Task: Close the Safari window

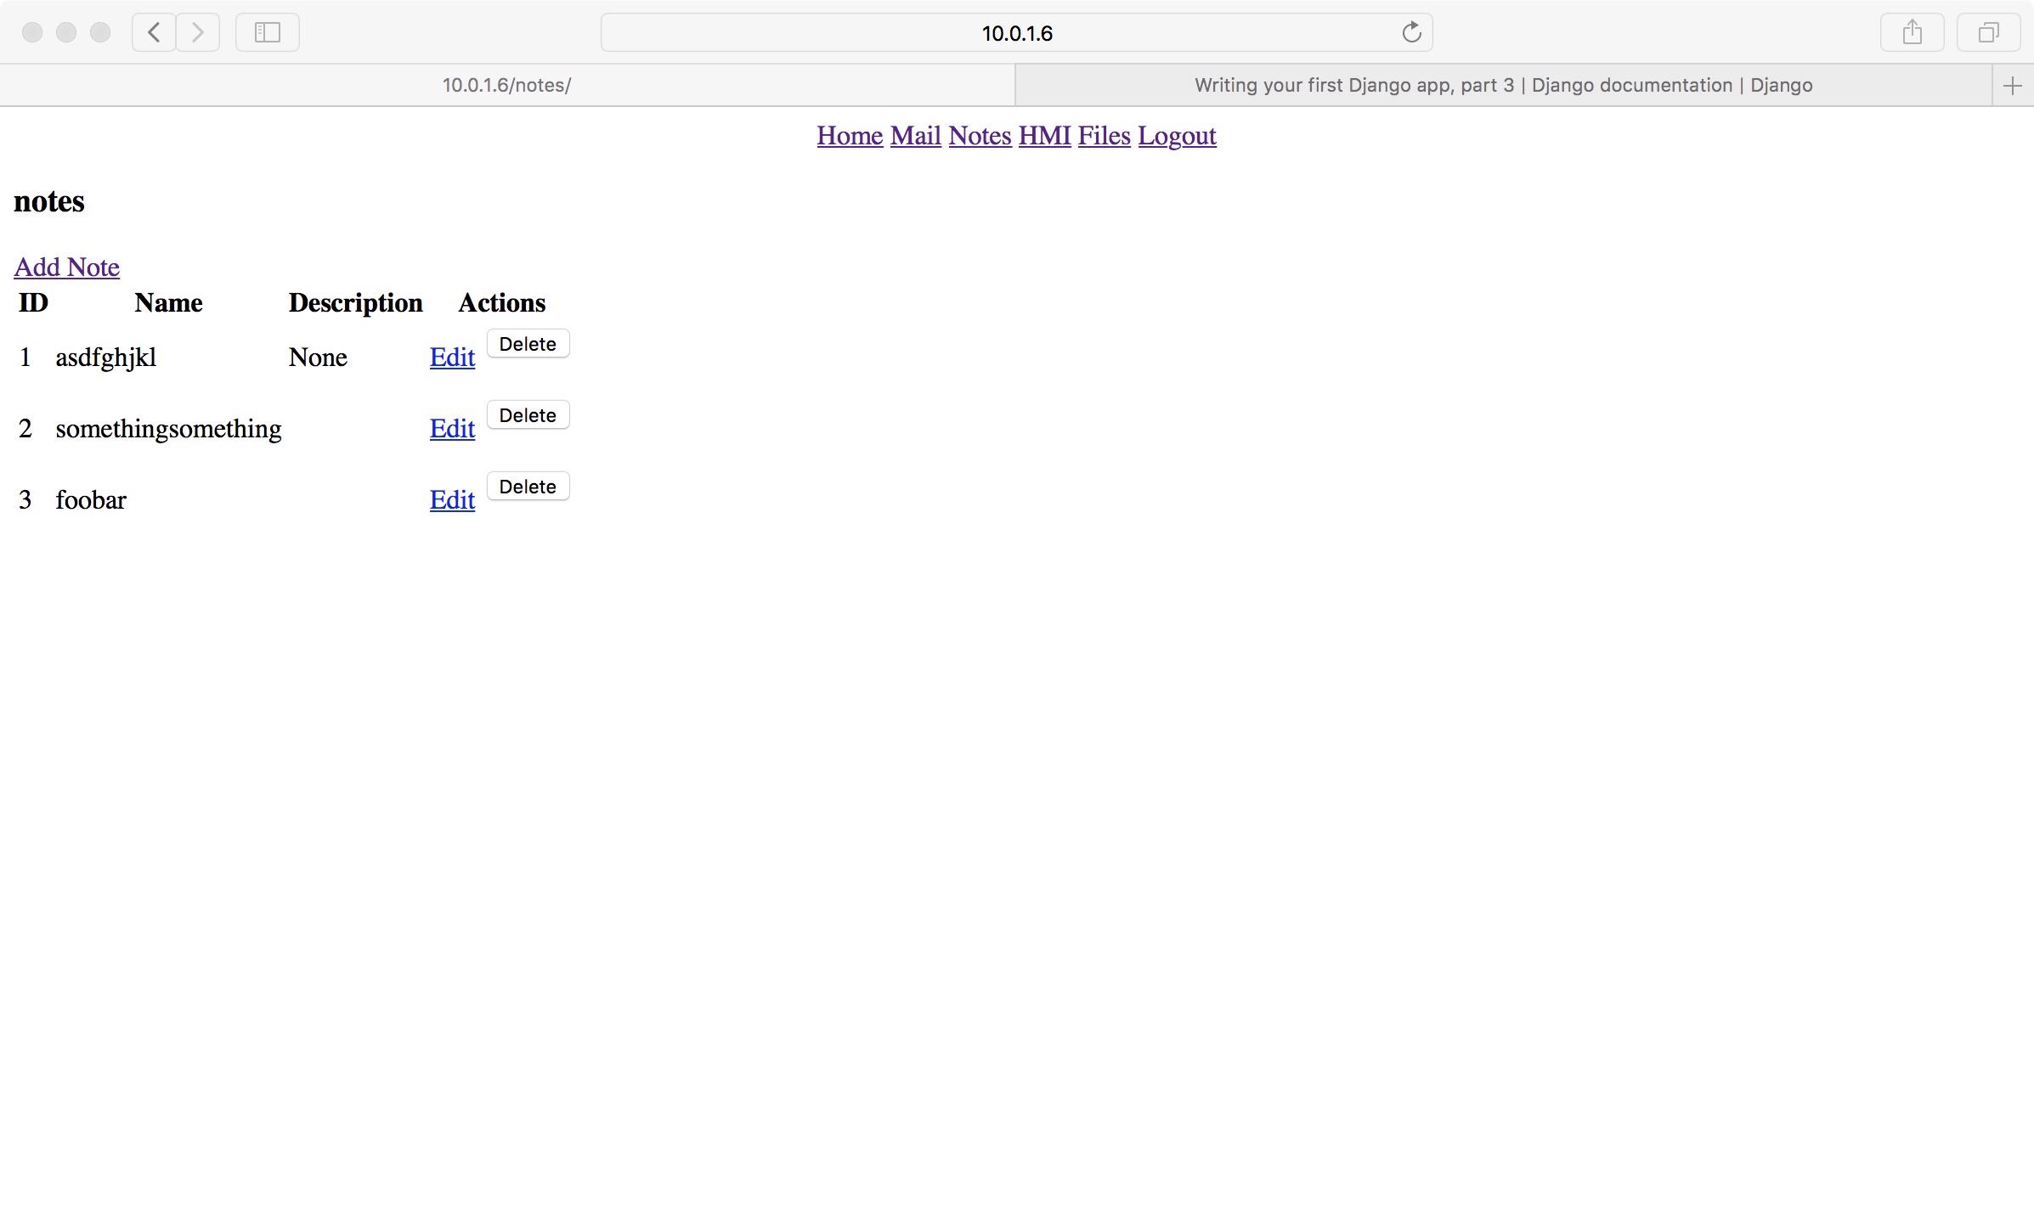Action: pyautogui.click(x=32, y=32)
